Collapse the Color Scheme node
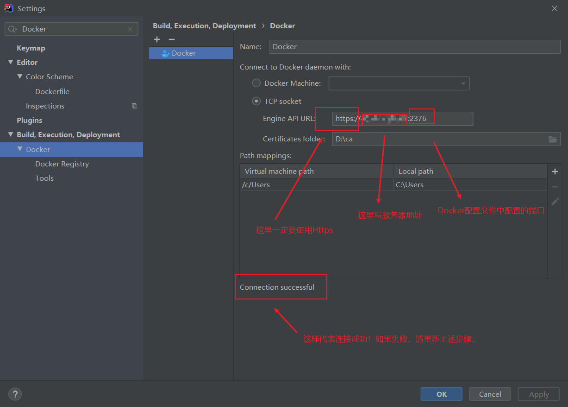The width and height of the screenshot is (568, 407). (20, 76)
